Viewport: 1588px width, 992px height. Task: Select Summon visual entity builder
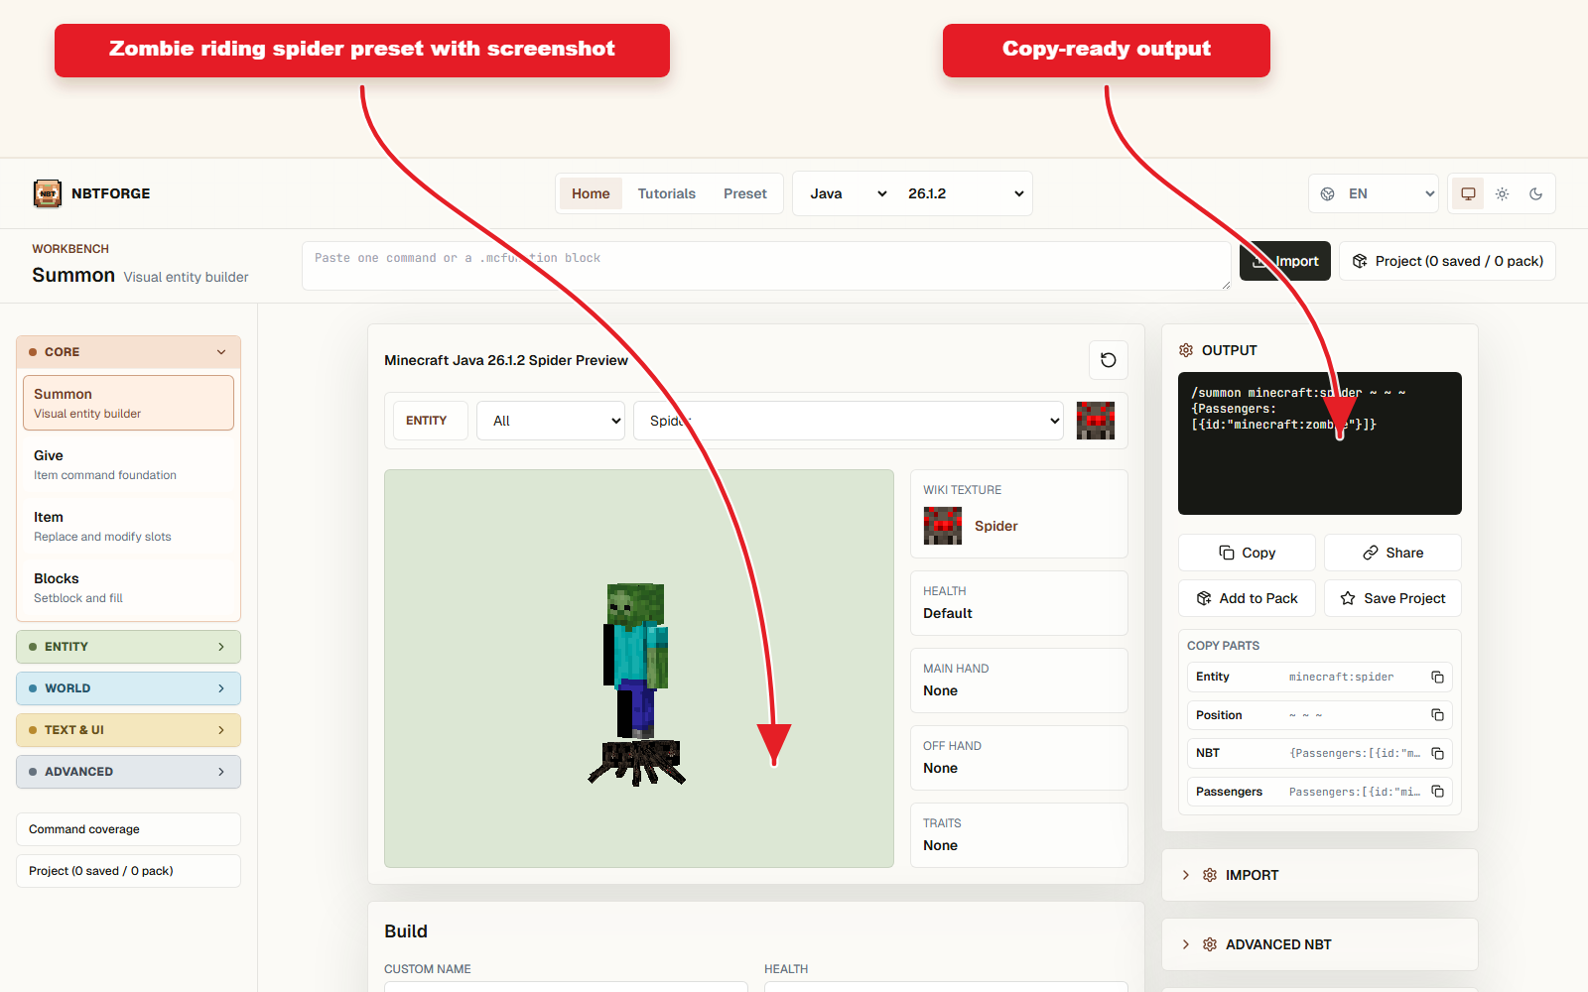coord(128,403)
